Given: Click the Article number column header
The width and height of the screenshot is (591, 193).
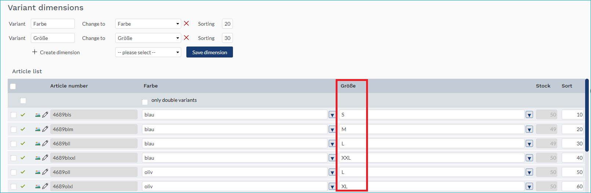Looking at the screenshot, I should pos(69,86).
